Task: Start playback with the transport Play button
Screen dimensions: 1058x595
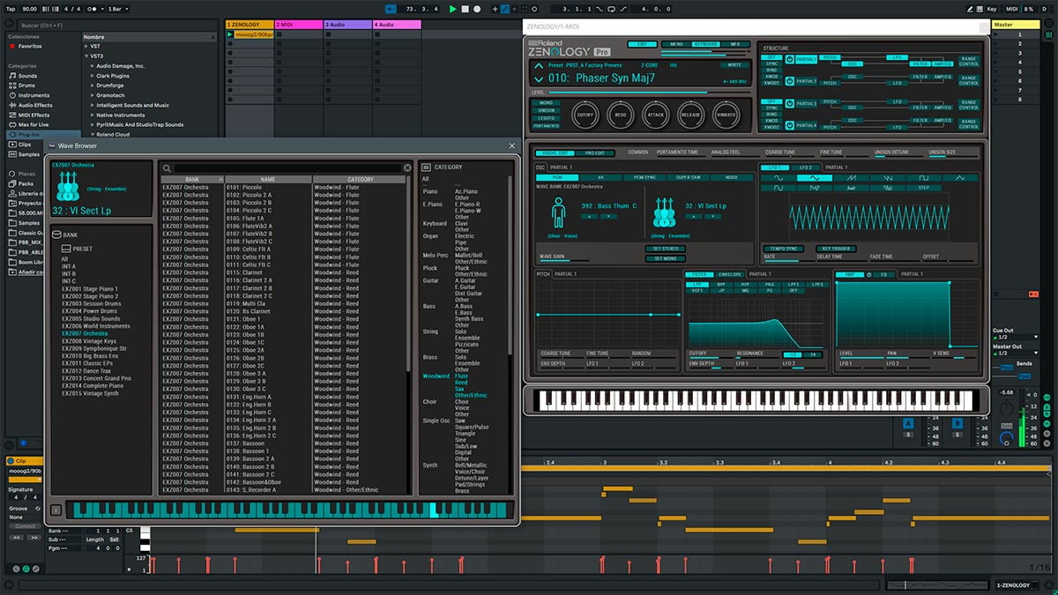Action: click(x=453, y=9)
